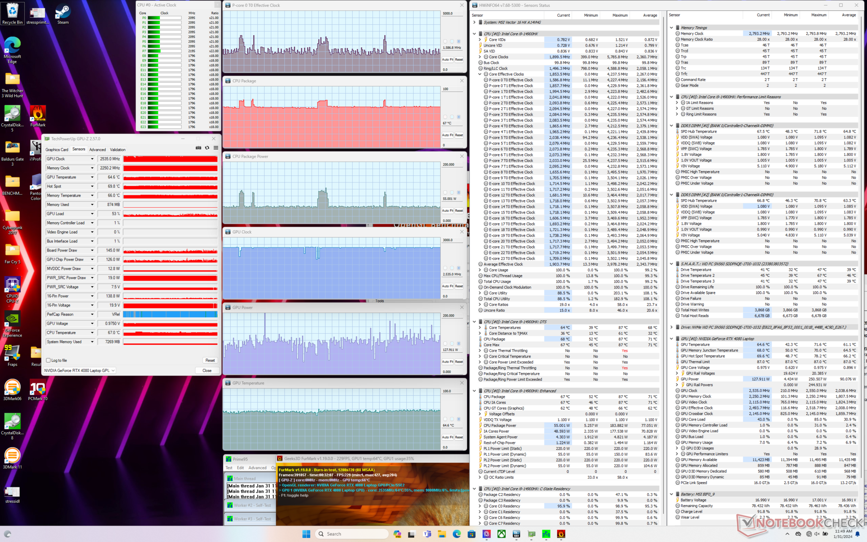This screenshot has width=867, height=542.
Task: Switch to Advanced tab in GPU-Z
Action: coord(98,150)
